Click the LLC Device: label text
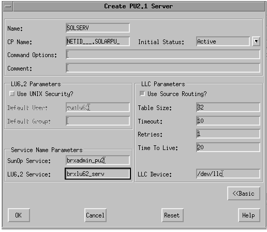Image resolution: width=267 pixels, height=232 pixels. click(155, 174)
